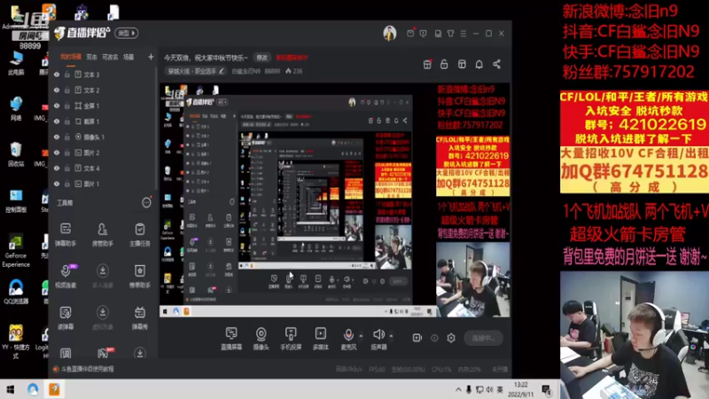Open the mode dropdown beside the 直播伴侣 logo
This screenshot has width=709, height=399.
pyautogui.click(x=126, y=33)
